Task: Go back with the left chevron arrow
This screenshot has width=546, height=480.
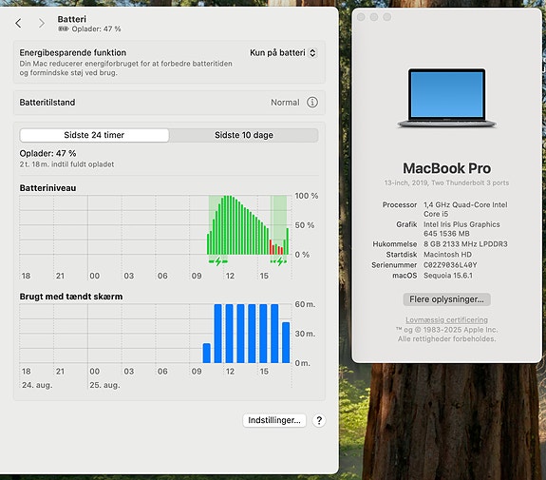Action: coord(18,24)
